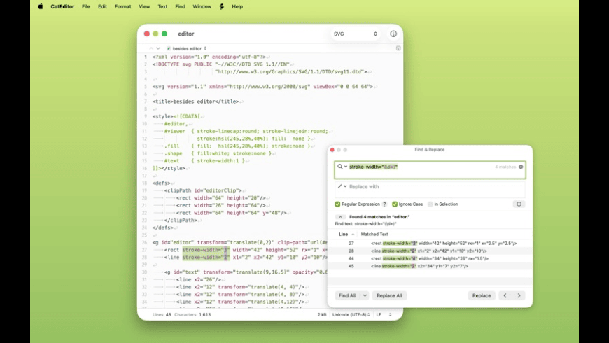Clear the find field text
609x343 pixels.
click(521, 167)
